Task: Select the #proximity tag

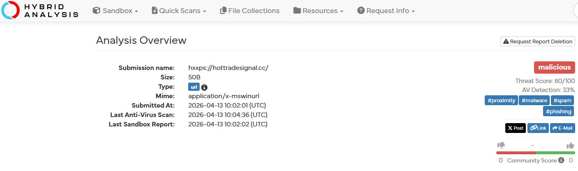Action: pos(501,100)
